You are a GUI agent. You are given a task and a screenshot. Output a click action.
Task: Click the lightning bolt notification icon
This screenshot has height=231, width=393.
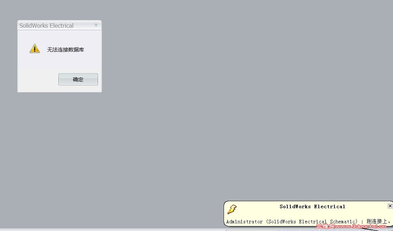[x=232, y=209]
